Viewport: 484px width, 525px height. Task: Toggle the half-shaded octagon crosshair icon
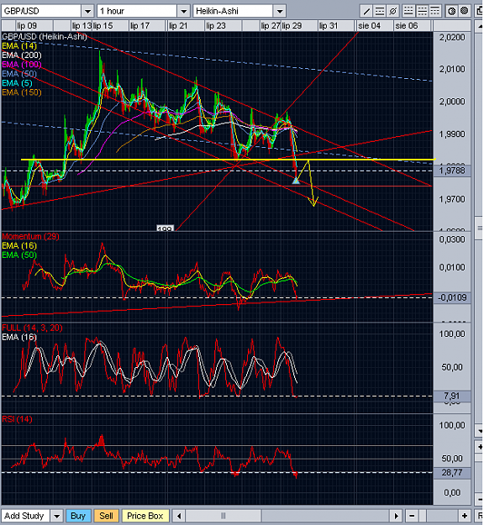coord(451,11)
